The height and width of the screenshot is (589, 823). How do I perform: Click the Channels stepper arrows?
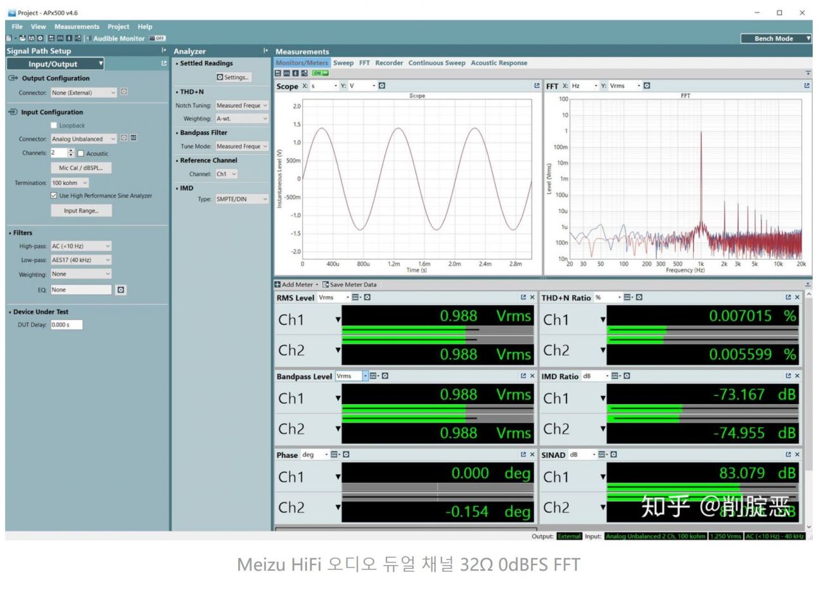(71, 153)
